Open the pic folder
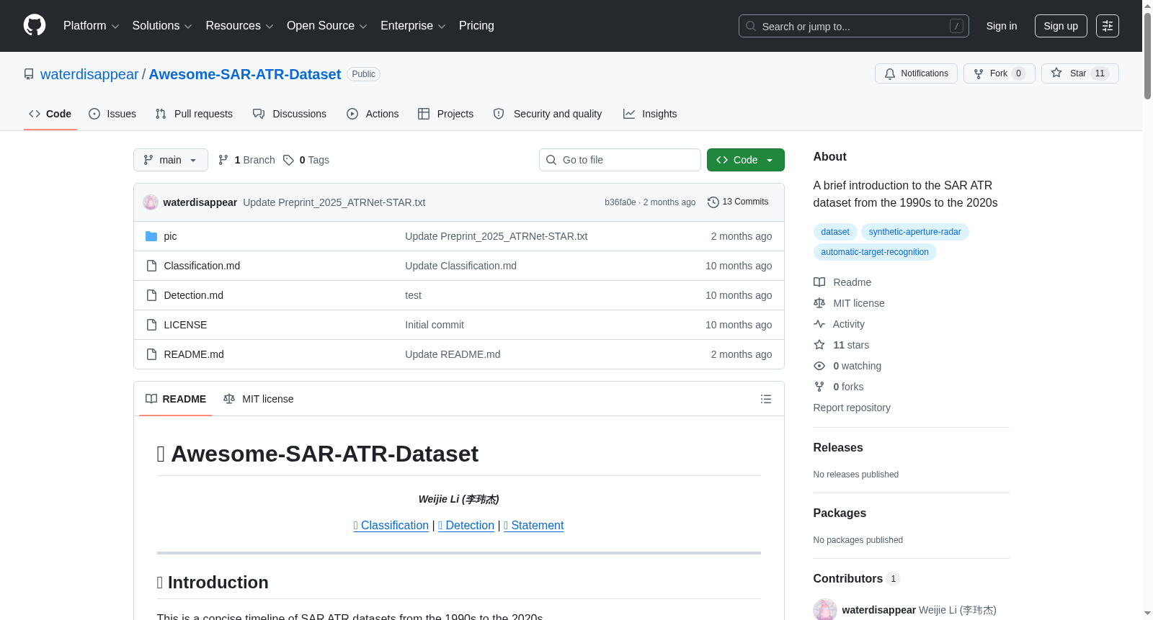The height and width of the screenshot is (620, 1153). pos(170,236)
